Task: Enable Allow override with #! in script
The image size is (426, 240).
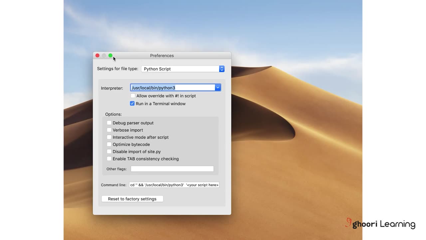Action: 133,96
